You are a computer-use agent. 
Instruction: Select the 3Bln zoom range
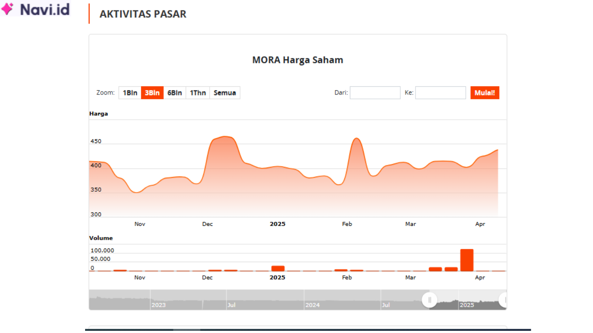click(x=152, y=93)
